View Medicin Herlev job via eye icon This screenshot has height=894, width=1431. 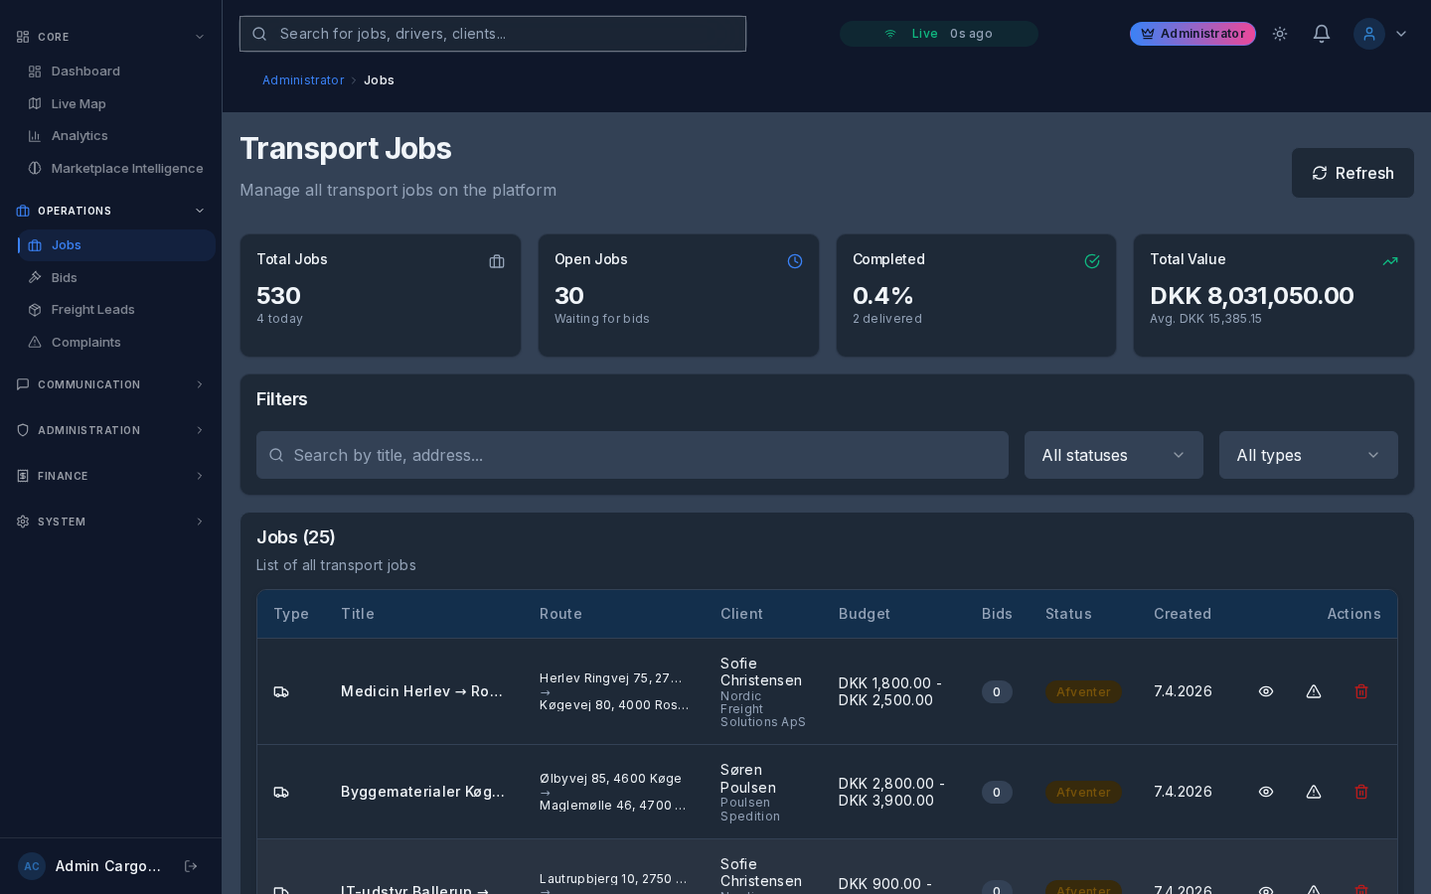click(1266, 691)
